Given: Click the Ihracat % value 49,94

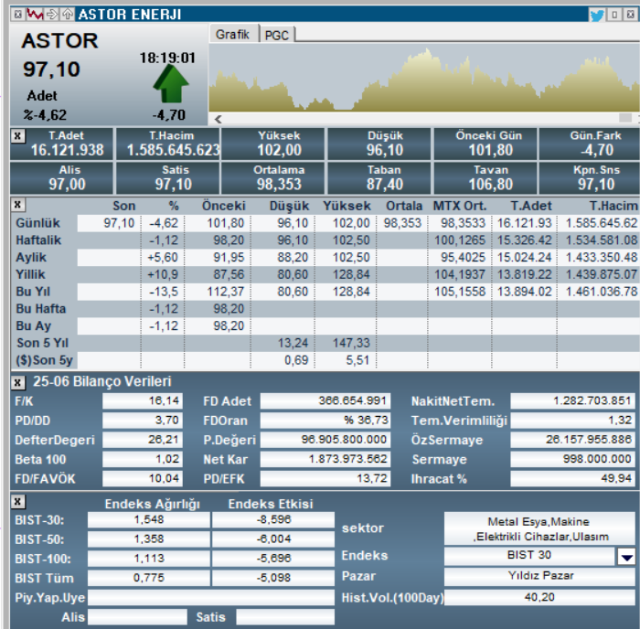Looking at the screenshot, I should pyautogui.click(x=572, y=478).
